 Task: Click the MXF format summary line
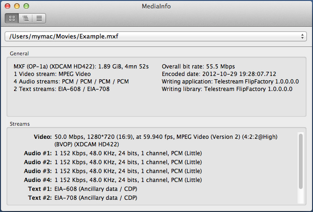[81, 67]
